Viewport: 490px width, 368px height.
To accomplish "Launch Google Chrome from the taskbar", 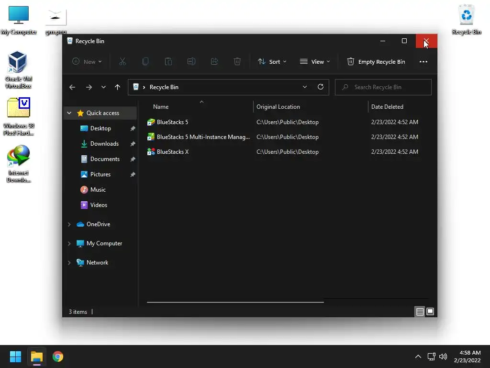I will [58, 356].
